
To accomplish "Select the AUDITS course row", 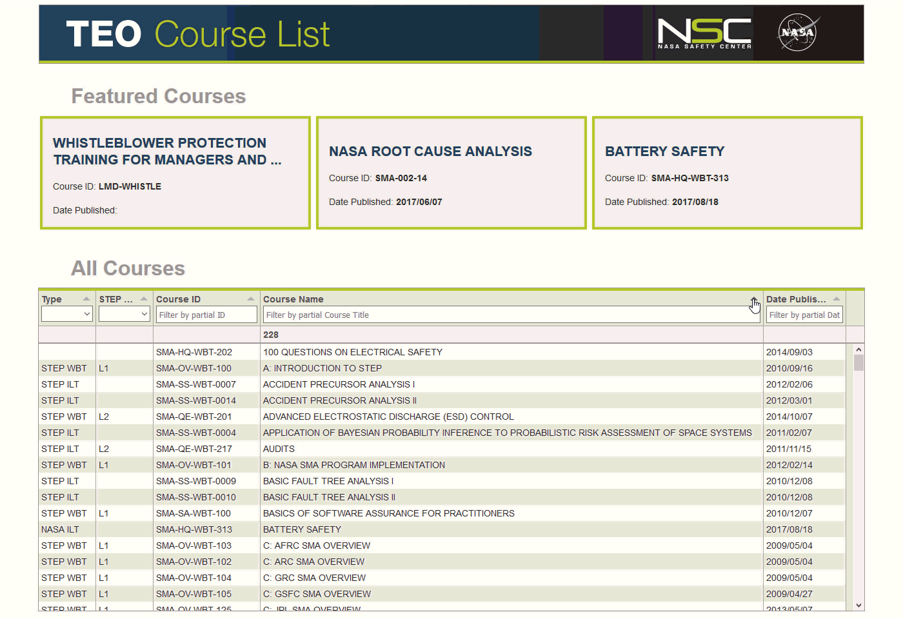I will (442, 449).
